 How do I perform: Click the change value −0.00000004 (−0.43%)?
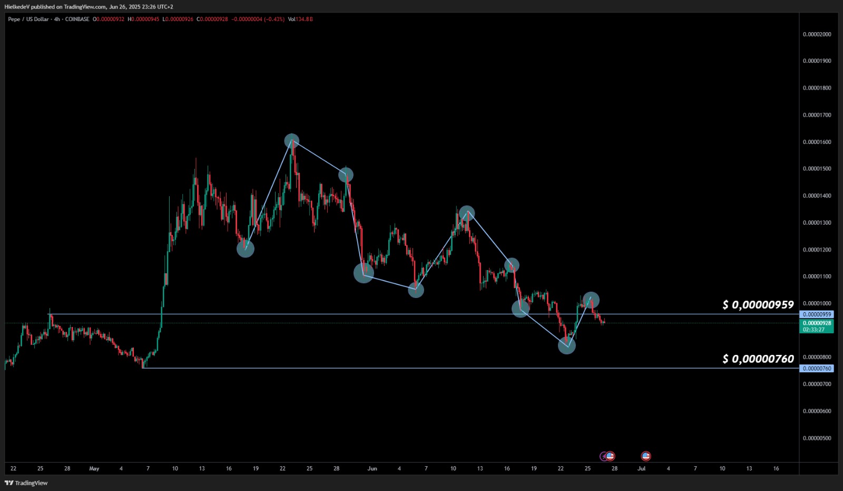coord(258,19)
